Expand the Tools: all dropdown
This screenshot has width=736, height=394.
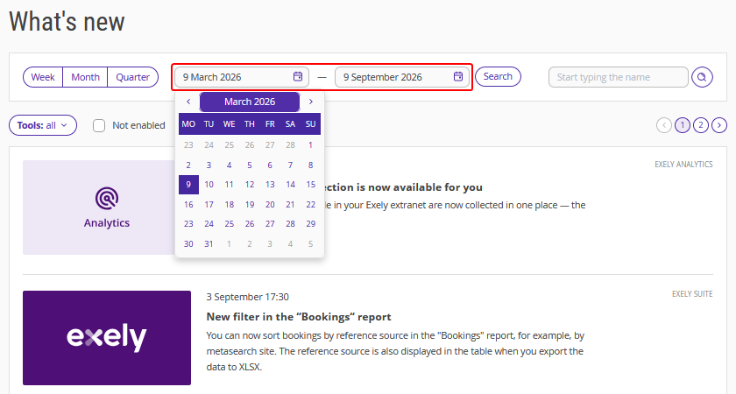(x=43, y=125)
